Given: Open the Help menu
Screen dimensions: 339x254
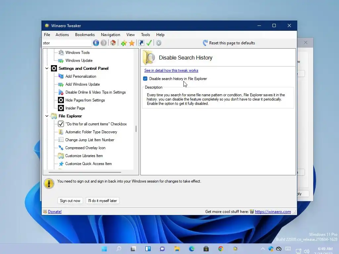Looking at the screenshot, I should 160,34.
